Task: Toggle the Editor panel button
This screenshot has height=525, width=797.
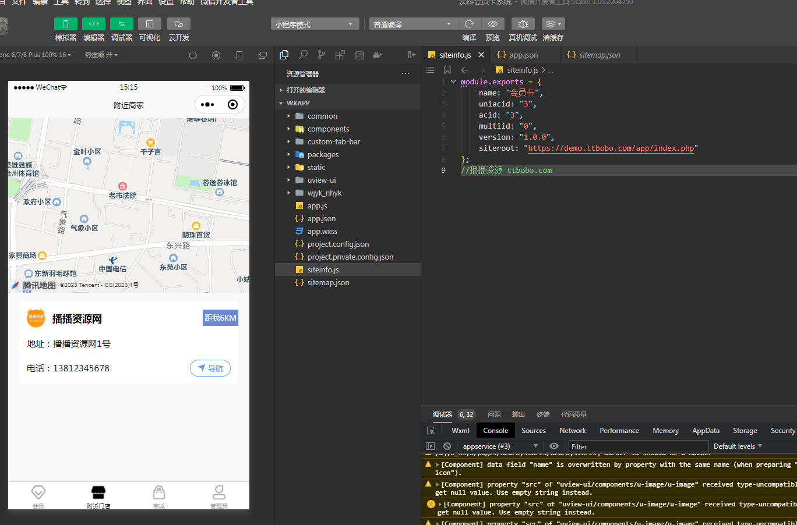Action: pos(94,24)
